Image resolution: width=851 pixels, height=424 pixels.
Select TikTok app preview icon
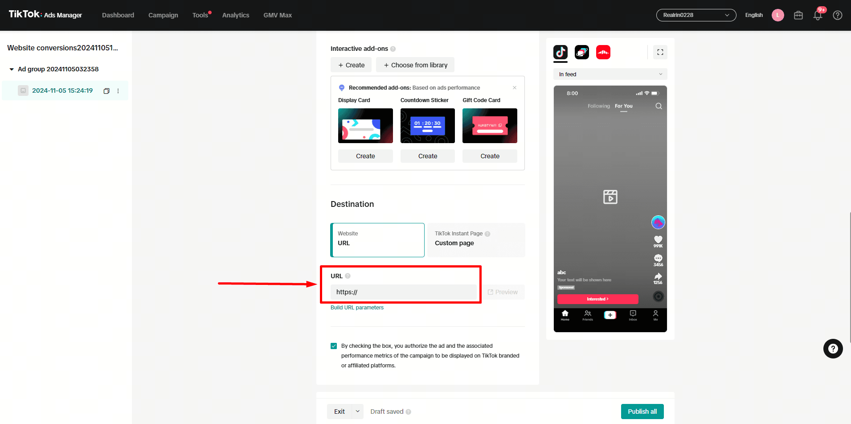[560, 52]
